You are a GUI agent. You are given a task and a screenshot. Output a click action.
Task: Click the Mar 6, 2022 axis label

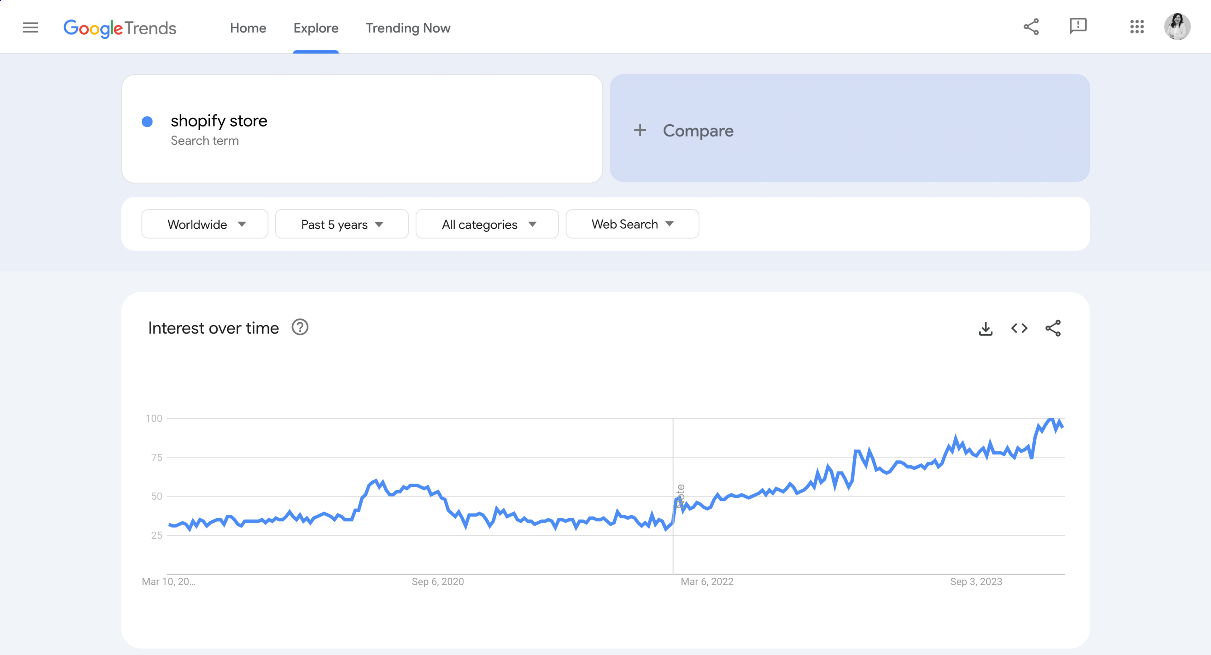(707, 582)
